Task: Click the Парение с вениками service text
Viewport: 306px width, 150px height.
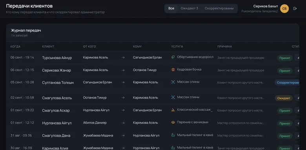Action: [x=193, y=122]
